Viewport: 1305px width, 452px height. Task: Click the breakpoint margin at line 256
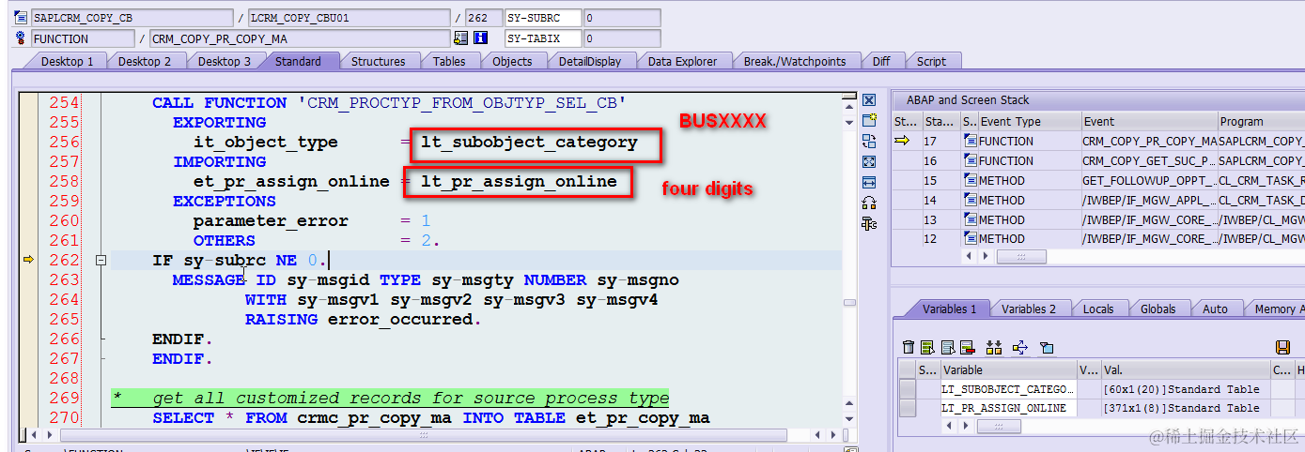[x=26, y=143]
